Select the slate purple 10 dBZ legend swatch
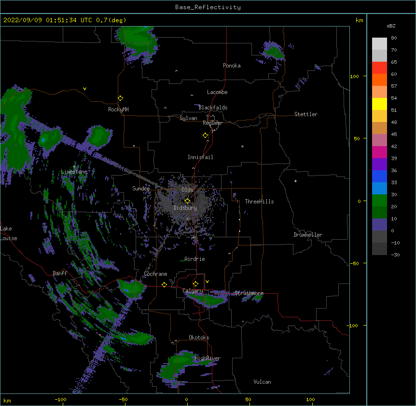The image size is (416, 406). [x=379, y=225]
